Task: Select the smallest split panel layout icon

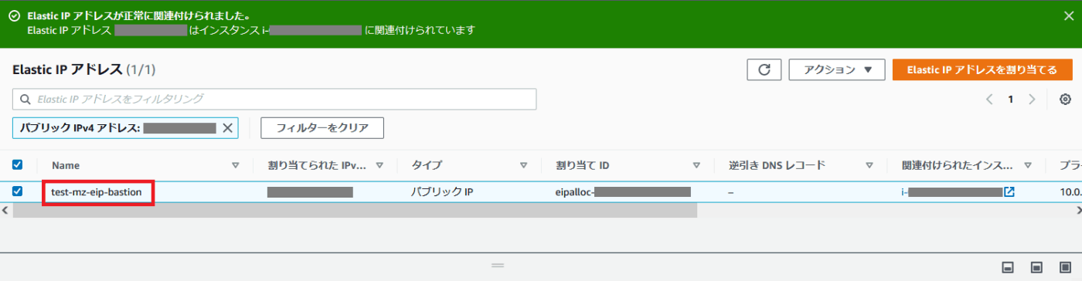Action: (x=1008, y=267)
